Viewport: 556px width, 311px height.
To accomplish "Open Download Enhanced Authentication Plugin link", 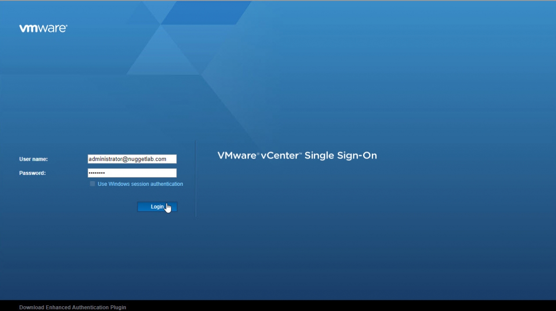I will pos(73,307).
